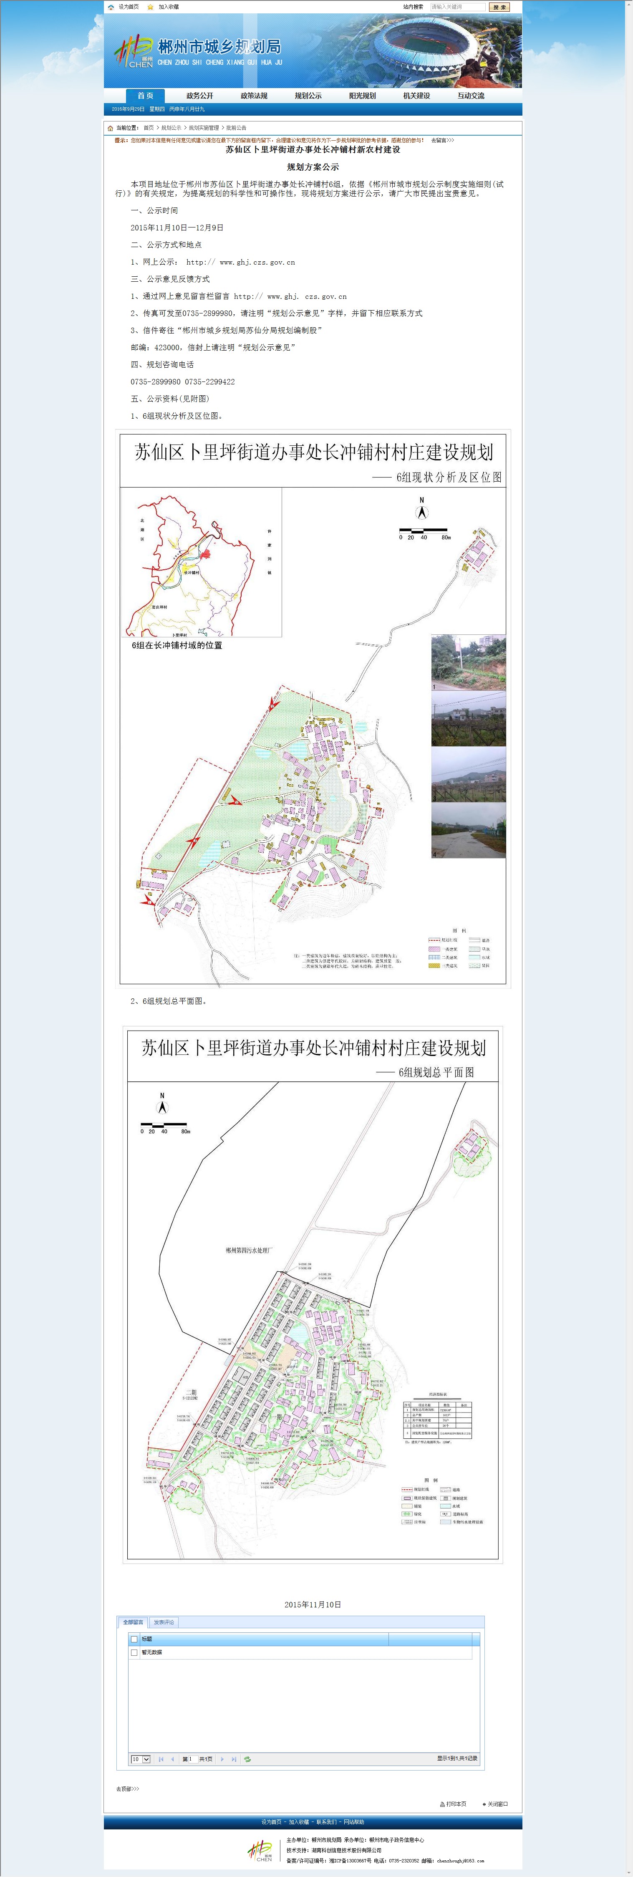
Task: Click the 去留言>>> link
Action: (x=442, y=140)
